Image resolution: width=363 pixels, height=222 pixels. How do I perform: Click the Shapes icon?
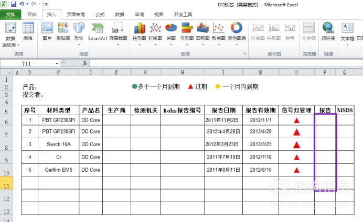coord(79,28)
